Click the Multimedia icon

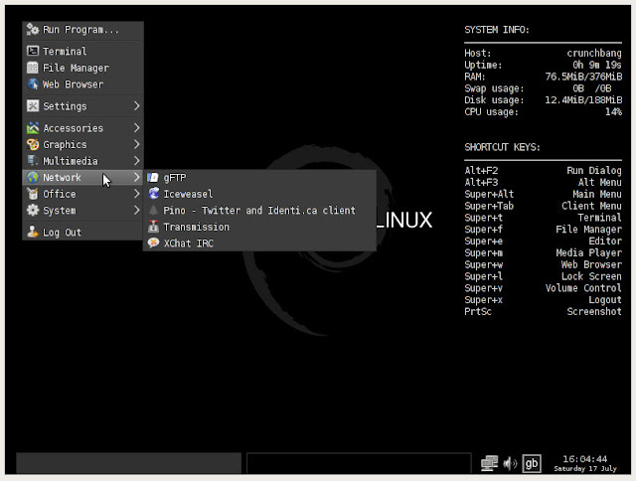tap(33, 161)
